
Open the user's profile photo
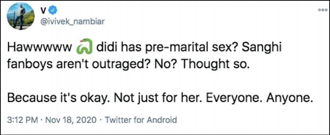pyautogui.click(x=21, y=16)
